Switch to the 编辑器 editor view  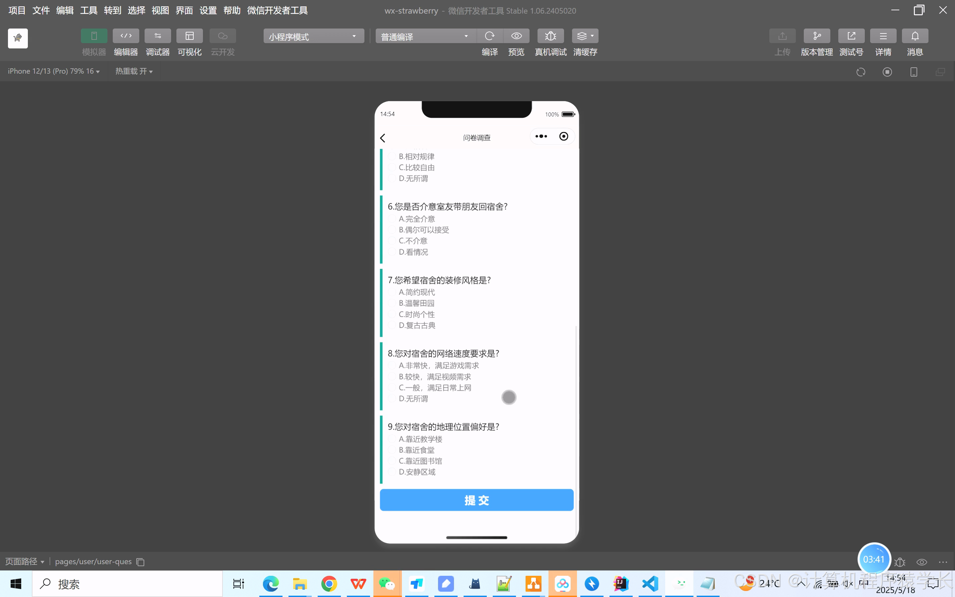[125, 41]
